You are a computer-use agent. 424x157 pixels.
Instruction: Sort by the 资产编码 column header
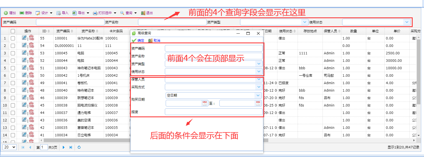[x=64, y=31]
